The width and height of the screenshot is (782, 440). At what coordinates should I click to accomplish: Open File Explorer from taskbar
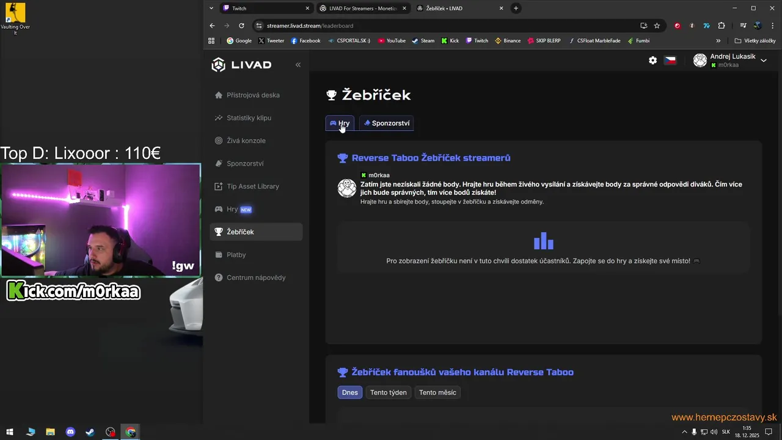coord(50,432)
